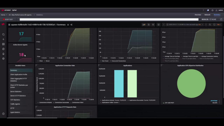Select Summary detailed view
224x126 pixels.
(x=21, y=70)
